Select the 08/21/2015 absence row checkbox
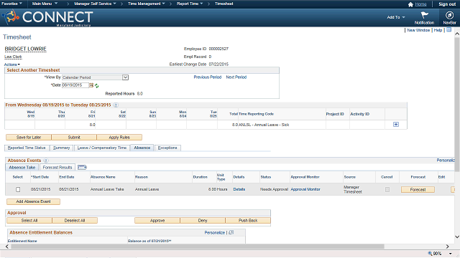Image resolution: width=460 pixels, height=258 pixels. tap(18, 189)
